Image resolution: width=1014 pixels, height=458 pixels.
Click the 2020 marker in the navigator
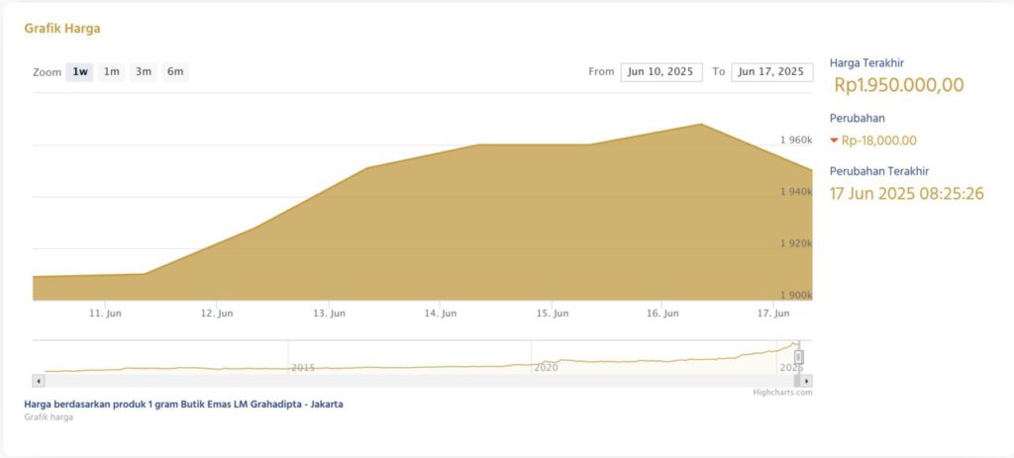(546, 367)
